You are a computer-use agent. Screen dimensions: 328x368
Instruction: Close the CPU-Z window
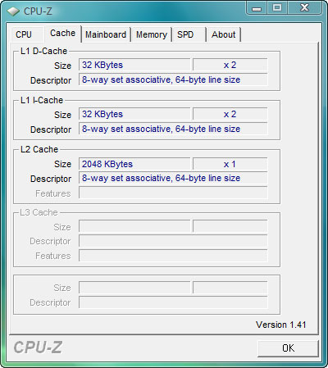click(304, 8)
